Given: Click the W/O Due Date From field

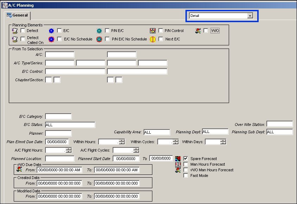Looking at the screenshot, I should tap(59, 170).
